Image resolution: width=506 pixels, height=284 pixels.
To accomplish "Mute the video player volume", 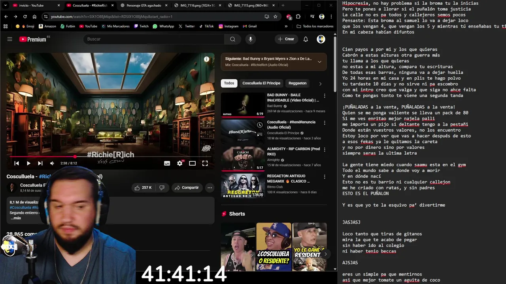I will click(x=52, y=163).
